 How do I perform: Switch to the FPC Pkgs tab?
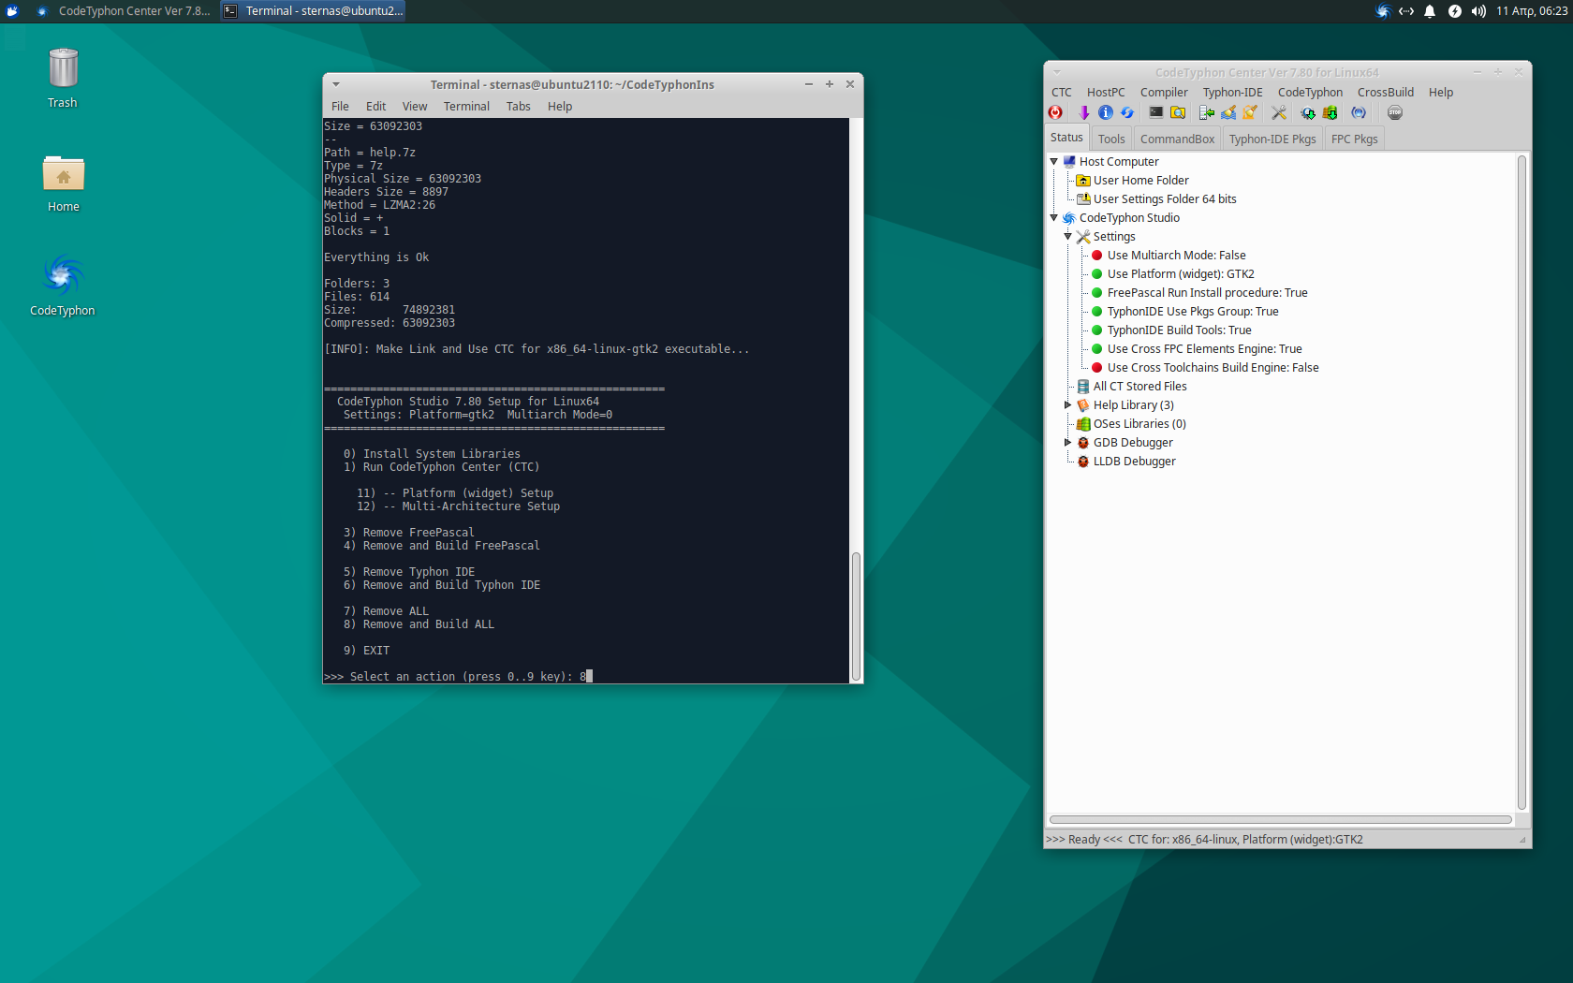[x=1354, y=139]
